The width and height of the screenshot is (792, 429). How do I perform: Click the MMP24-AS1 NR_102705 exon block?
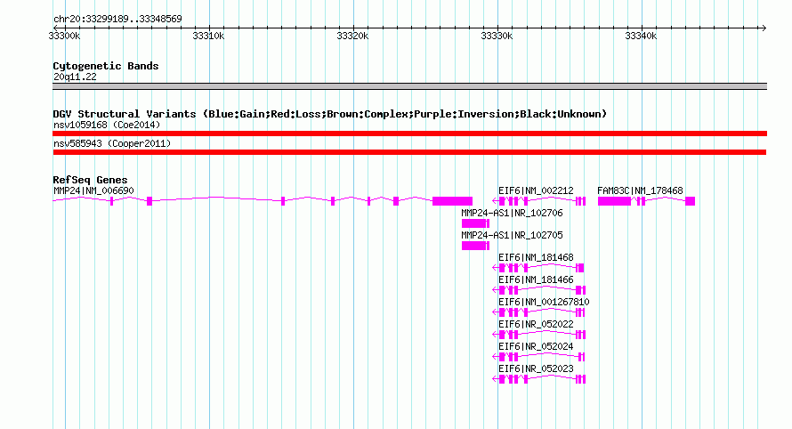(475, 246)
